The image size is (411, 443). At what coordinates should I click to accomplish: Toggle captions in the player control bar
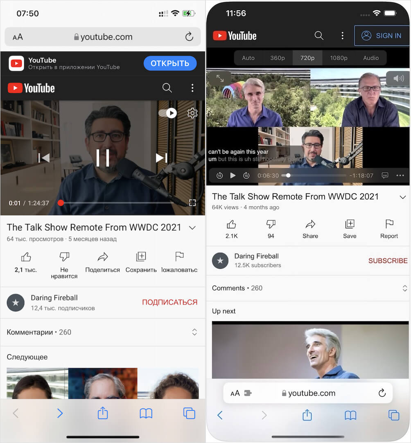[x=385, y=175]
